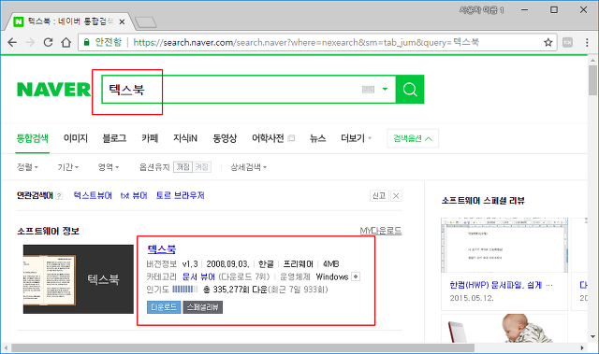Click the grey extension icon beside the address bar

pyautogui.click(x=568, y=42)
